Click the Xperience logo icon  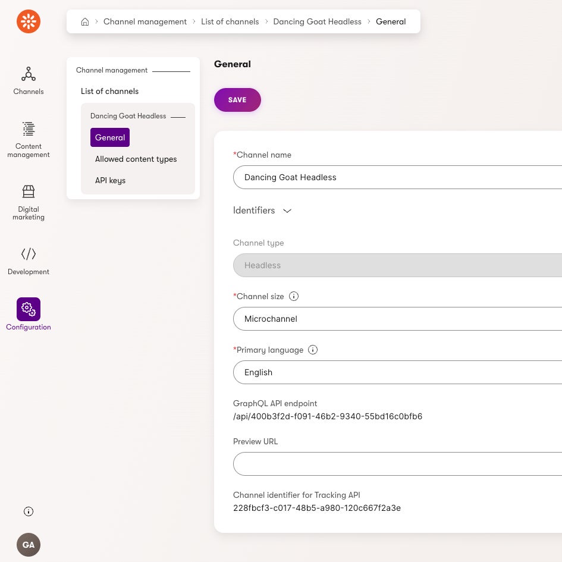pyautogui.click(x=29, y=21)
